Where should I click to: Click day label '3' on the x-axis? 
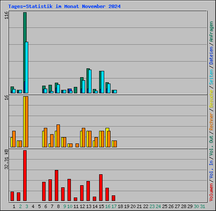(x=27, y=206)
